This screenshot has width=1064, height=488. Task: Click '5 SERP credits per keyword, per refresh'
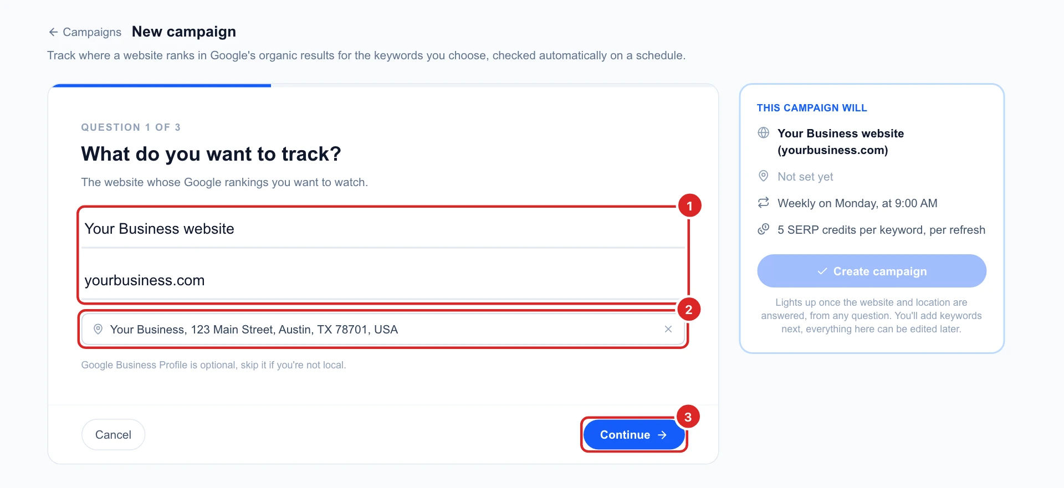tap(881, 230)
